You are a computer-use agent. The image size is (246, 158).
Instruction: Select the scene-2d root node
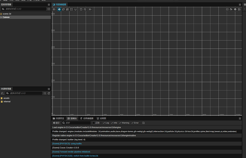point(25,14)
